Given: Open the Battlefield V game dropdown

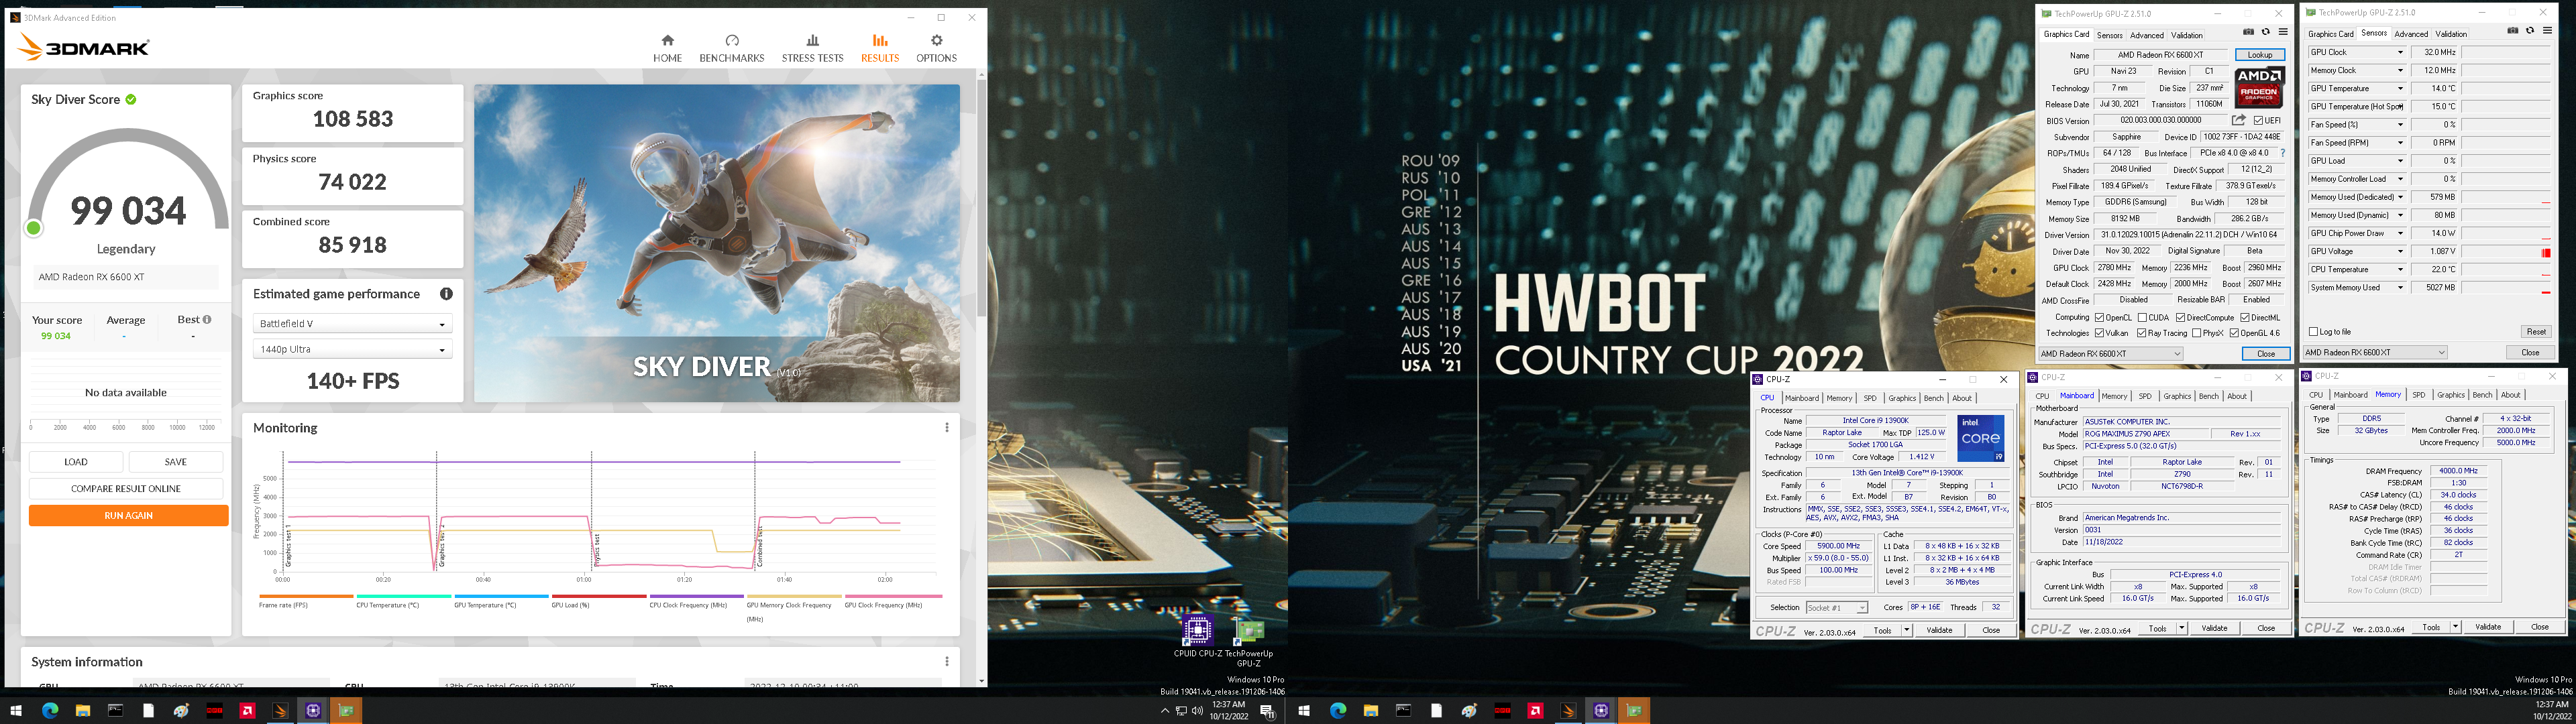Looking at the screenshot, I should [352, 324].
